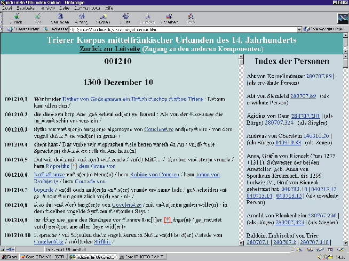Screen dimensions: 349x261
Task: Open the Lesezeichen bookmarks icon
Action: (x=10, y=29)
